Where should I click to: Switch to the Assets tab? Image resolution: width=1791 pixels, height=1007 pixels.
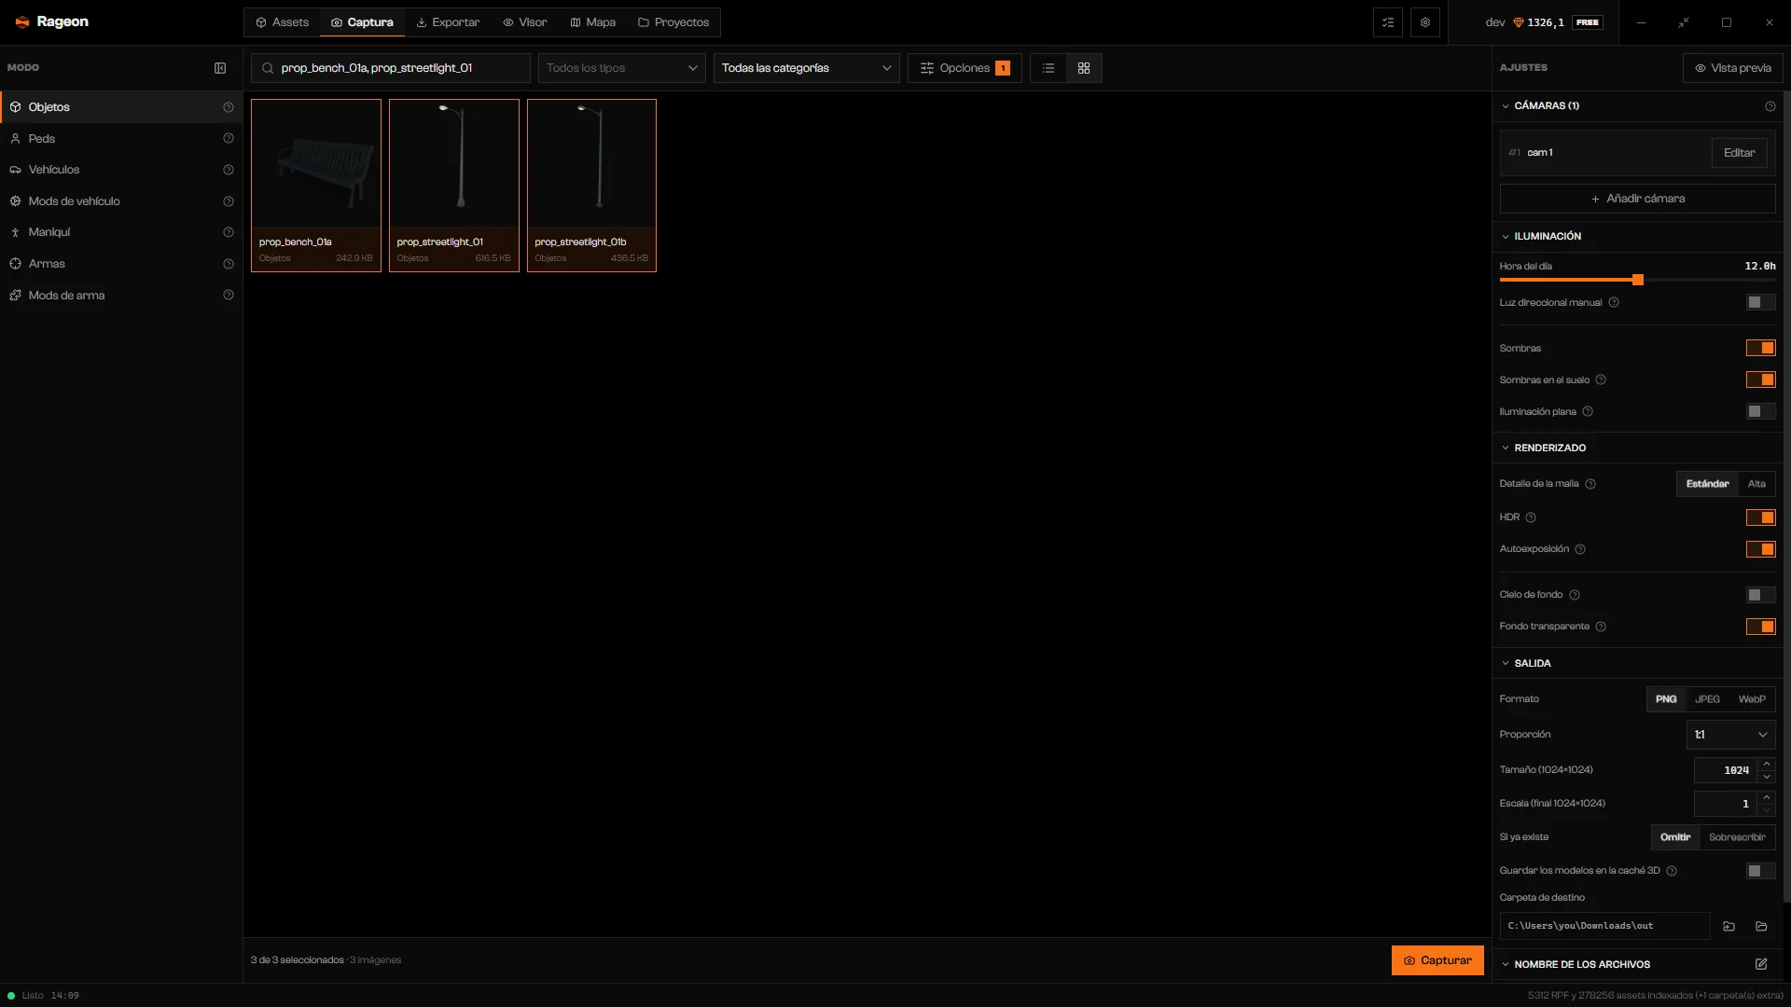tap(283, 22)
